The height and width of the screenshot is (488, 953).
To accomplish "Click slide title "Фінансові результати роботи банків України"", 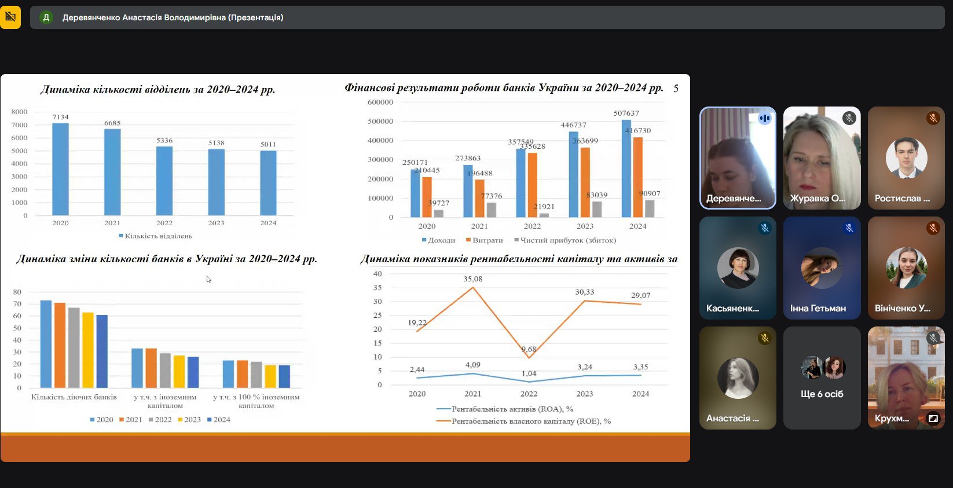I will point(504,88).
